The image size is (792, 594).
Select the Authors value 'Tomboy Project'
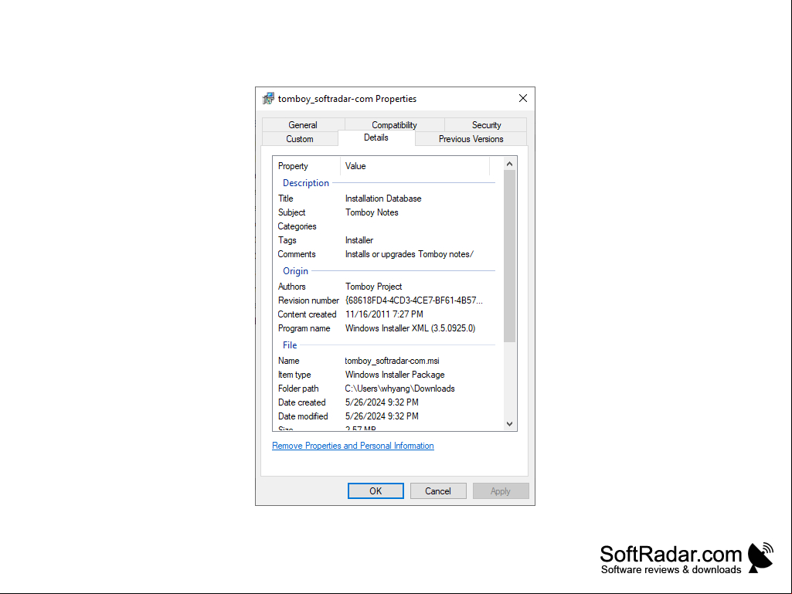point(374,287)
